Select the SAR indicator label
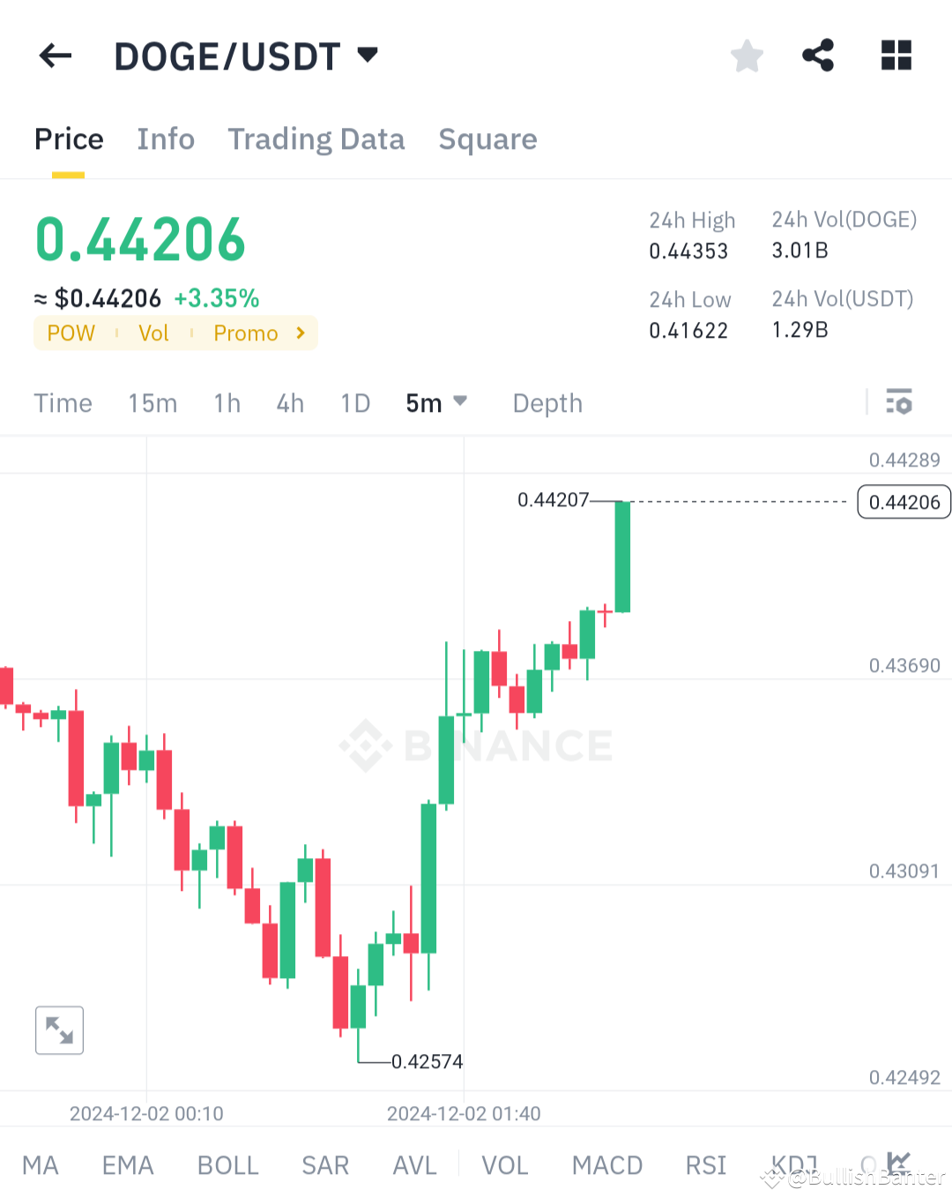Image resolution: width=952 pixels, height=1197 pixels. coord(325,1164)
